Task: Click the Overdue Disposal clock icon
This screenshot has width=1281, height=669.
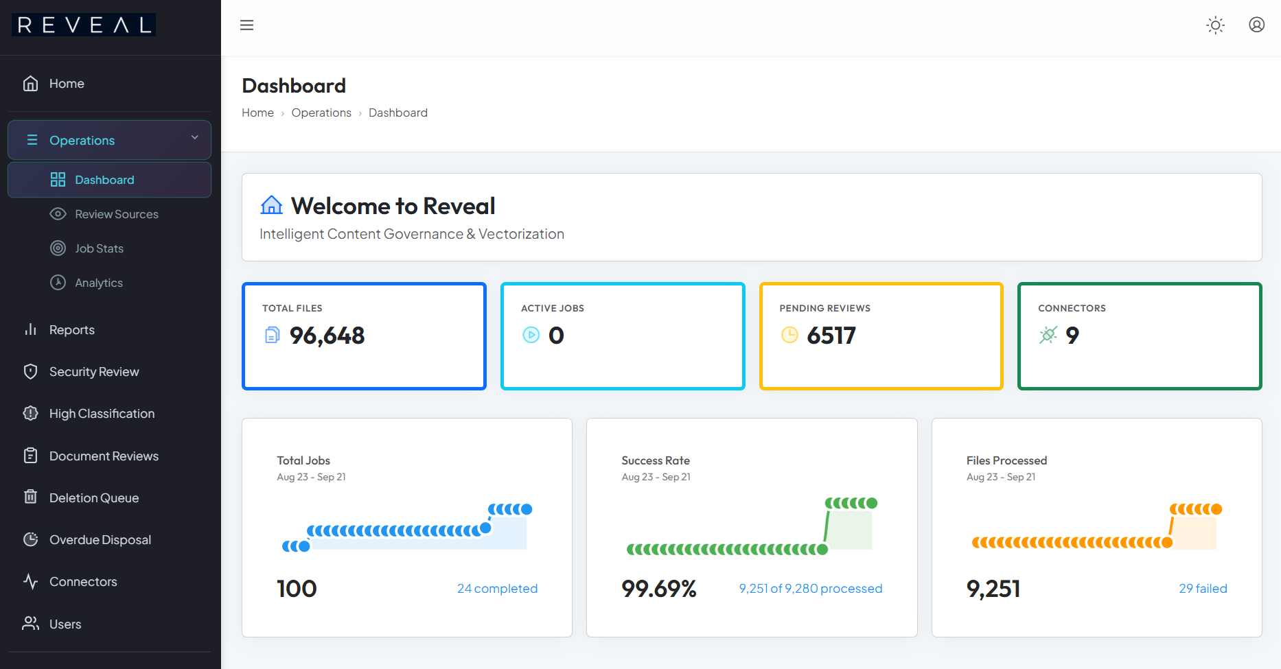Action: click(30, 539)
